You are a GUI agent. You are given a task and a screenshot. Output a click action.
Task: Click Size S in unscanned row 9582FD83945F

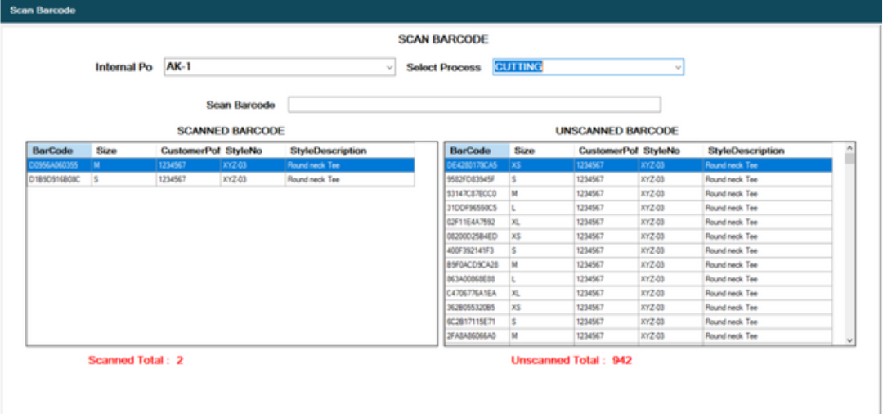[x=542, y=180]
